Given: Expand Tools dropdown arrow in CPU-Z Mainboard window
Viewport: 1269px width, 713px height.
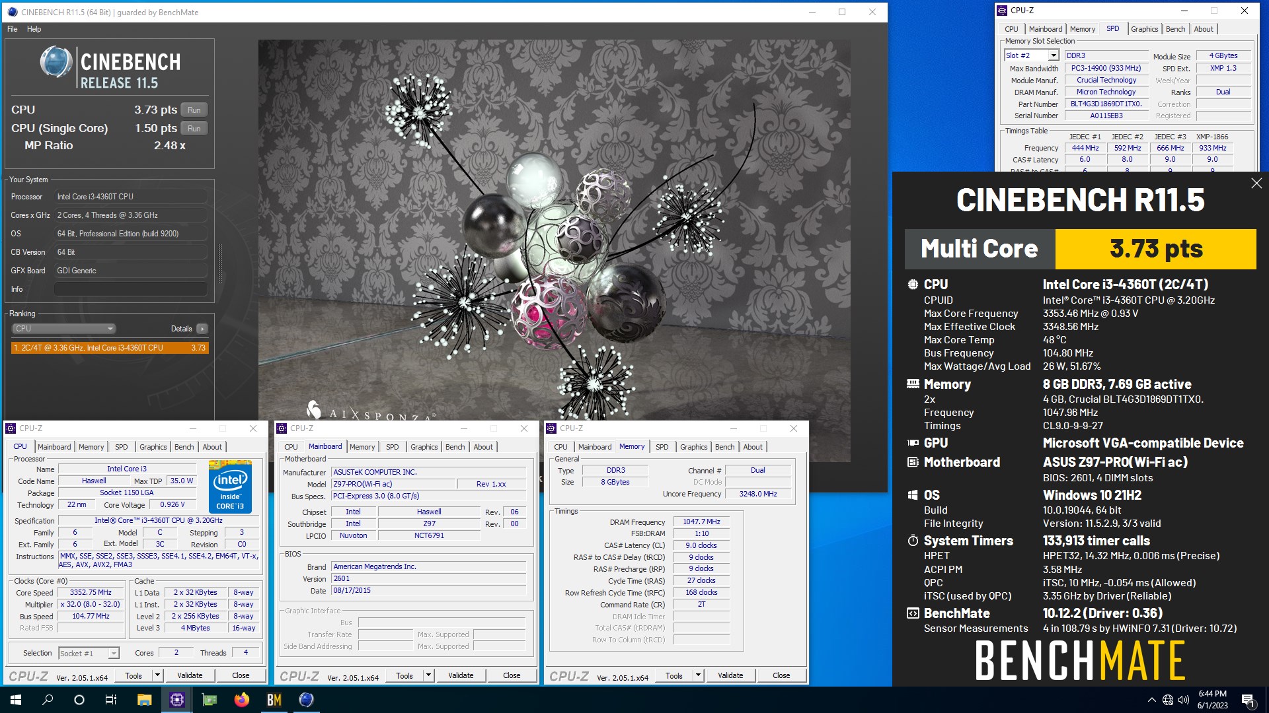Looking at the screenshot, I should click(428, 675).
